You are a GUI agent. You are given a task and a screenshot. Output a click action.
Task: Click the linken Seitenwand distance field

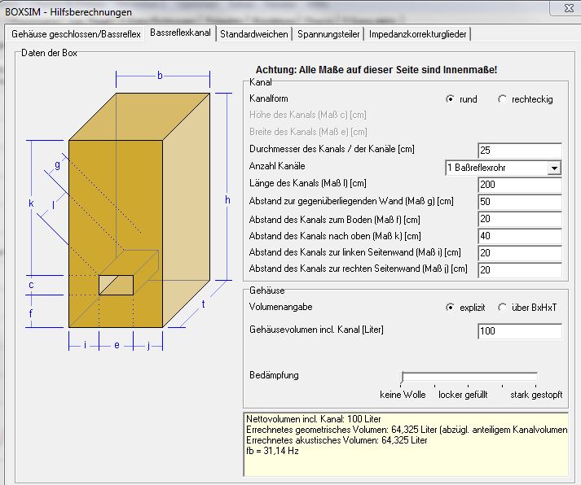[519, 253]
